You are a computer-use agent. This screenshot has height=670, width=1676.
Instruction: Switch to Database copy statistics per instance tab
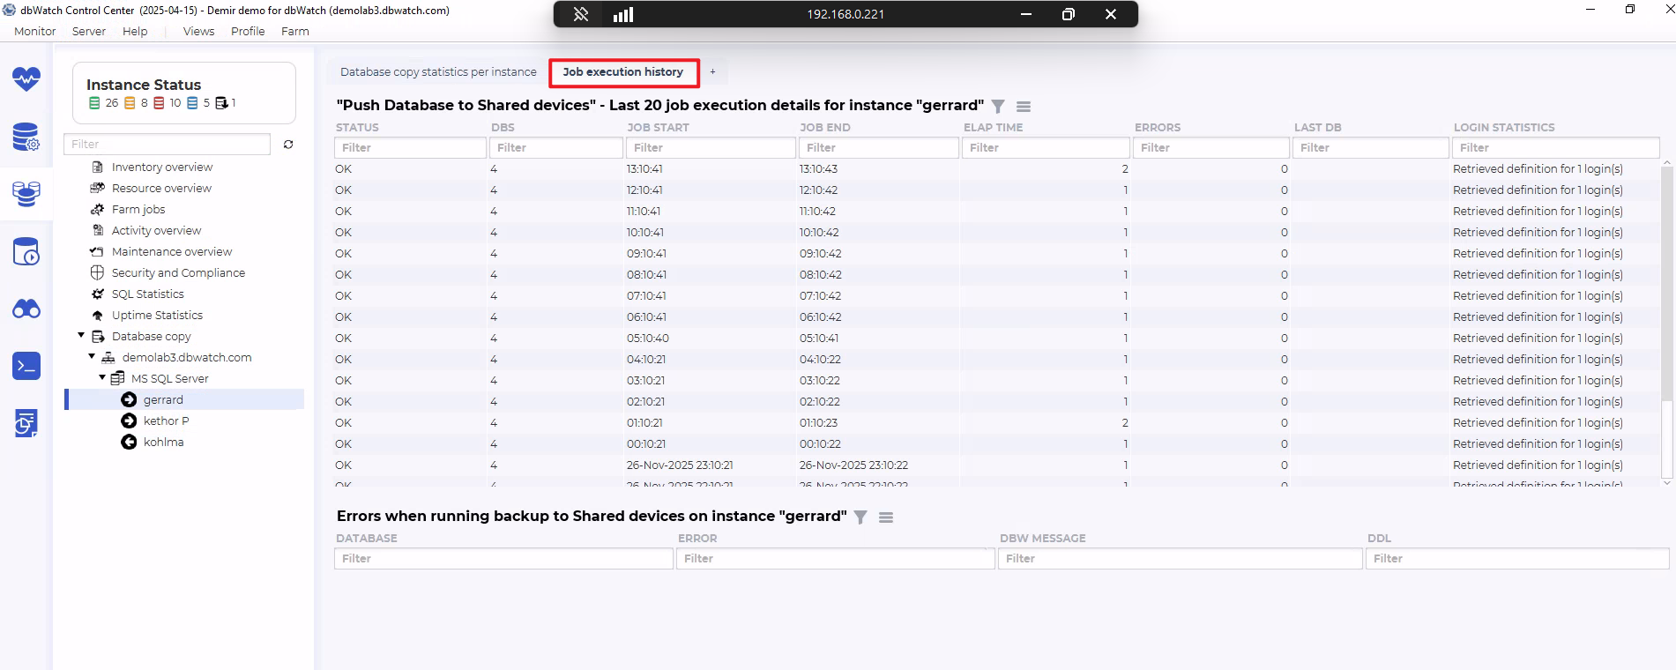(438, 72)
